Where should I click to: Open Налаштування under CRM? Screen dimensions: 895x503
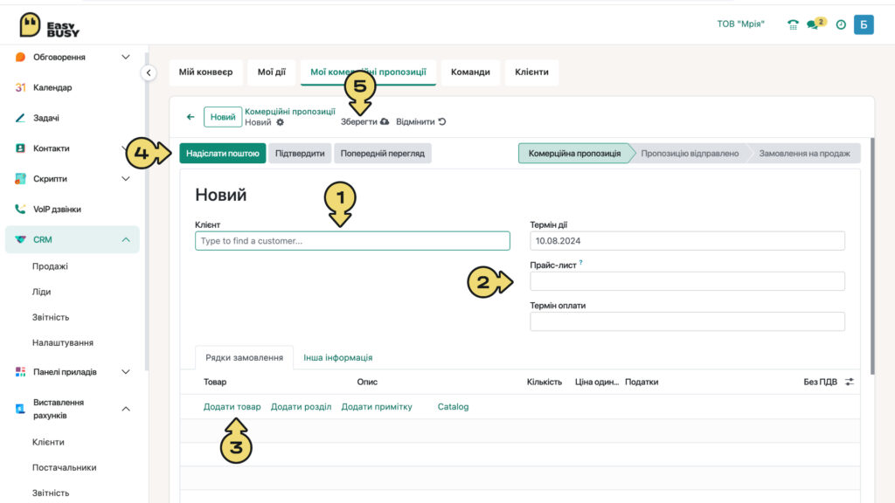click(x=63, y=342)
